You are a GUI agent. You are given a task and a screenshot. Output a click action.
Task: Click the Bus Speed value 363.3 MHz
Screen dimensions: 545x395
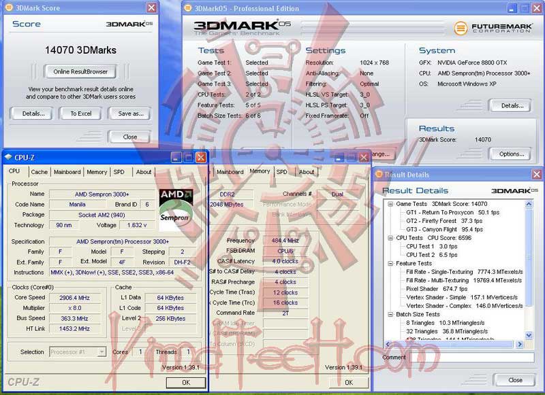pyautogui.click(x=74, y=318)
